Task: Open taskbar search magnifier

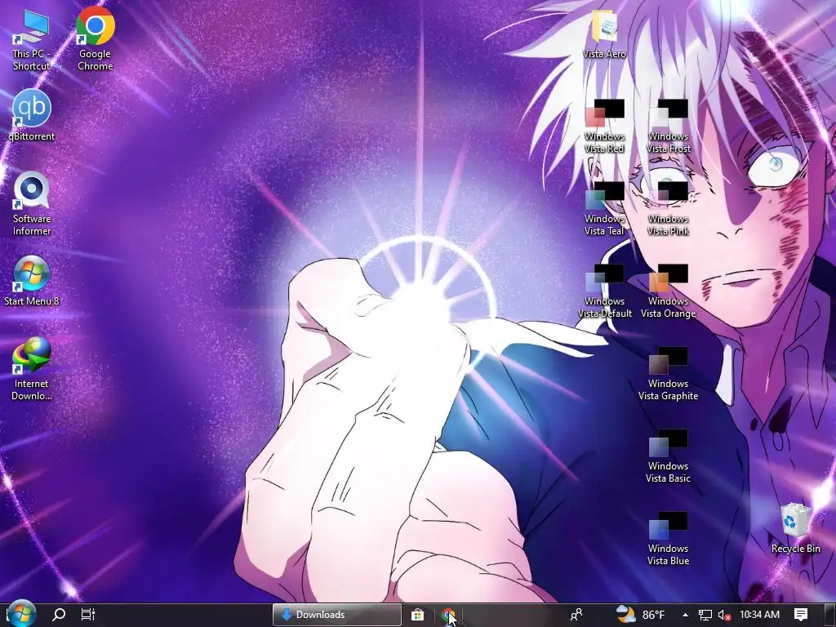Action: (x=59, y=615)
